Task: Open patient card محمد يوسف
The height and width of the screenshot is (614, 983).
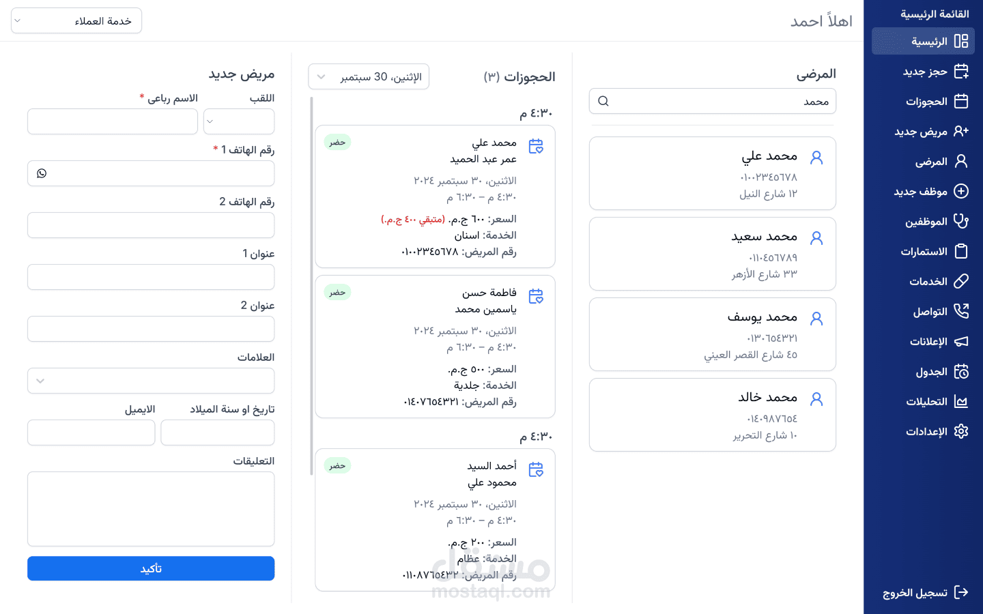Action: [713, 334]
